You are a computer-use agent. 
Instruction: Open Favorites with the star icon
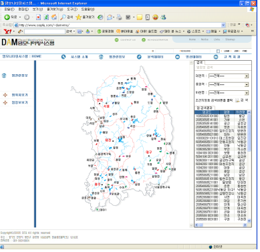coord(78,17)
